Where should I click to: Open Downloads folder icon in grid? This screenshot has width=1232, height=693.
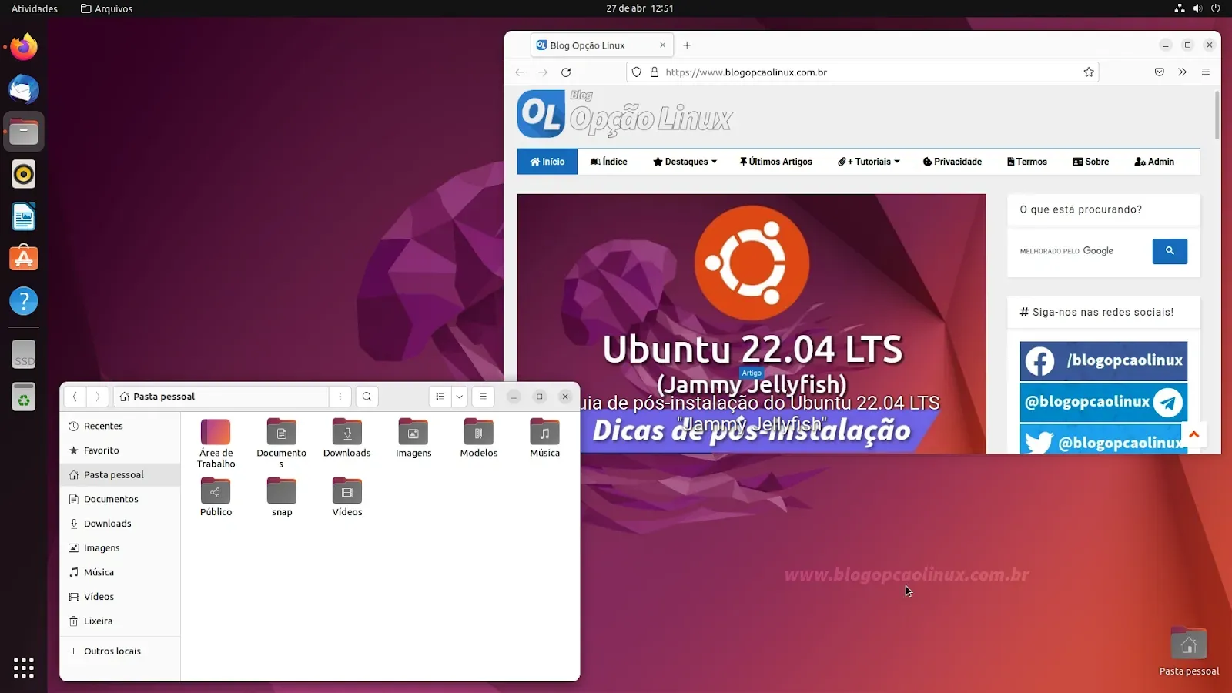pos(347,438)
